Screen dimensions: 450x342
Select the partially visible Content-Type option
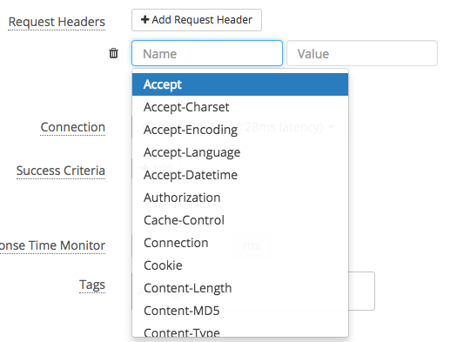240,331
